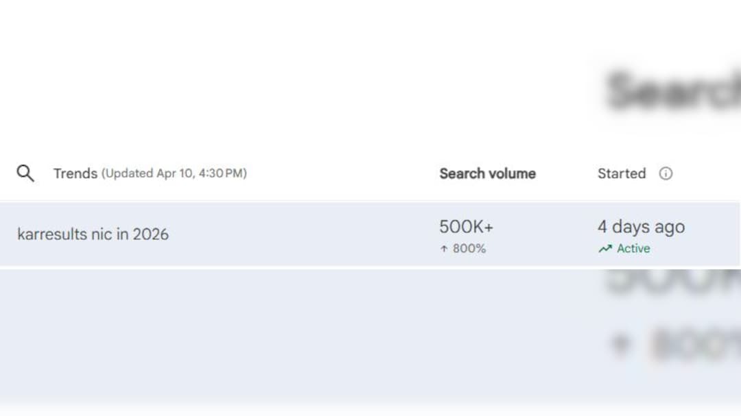This screenshot has height=416, width=741.
Task: Click the 800% increase percentage
Action: pyautogui.click(x=469, y=249)
